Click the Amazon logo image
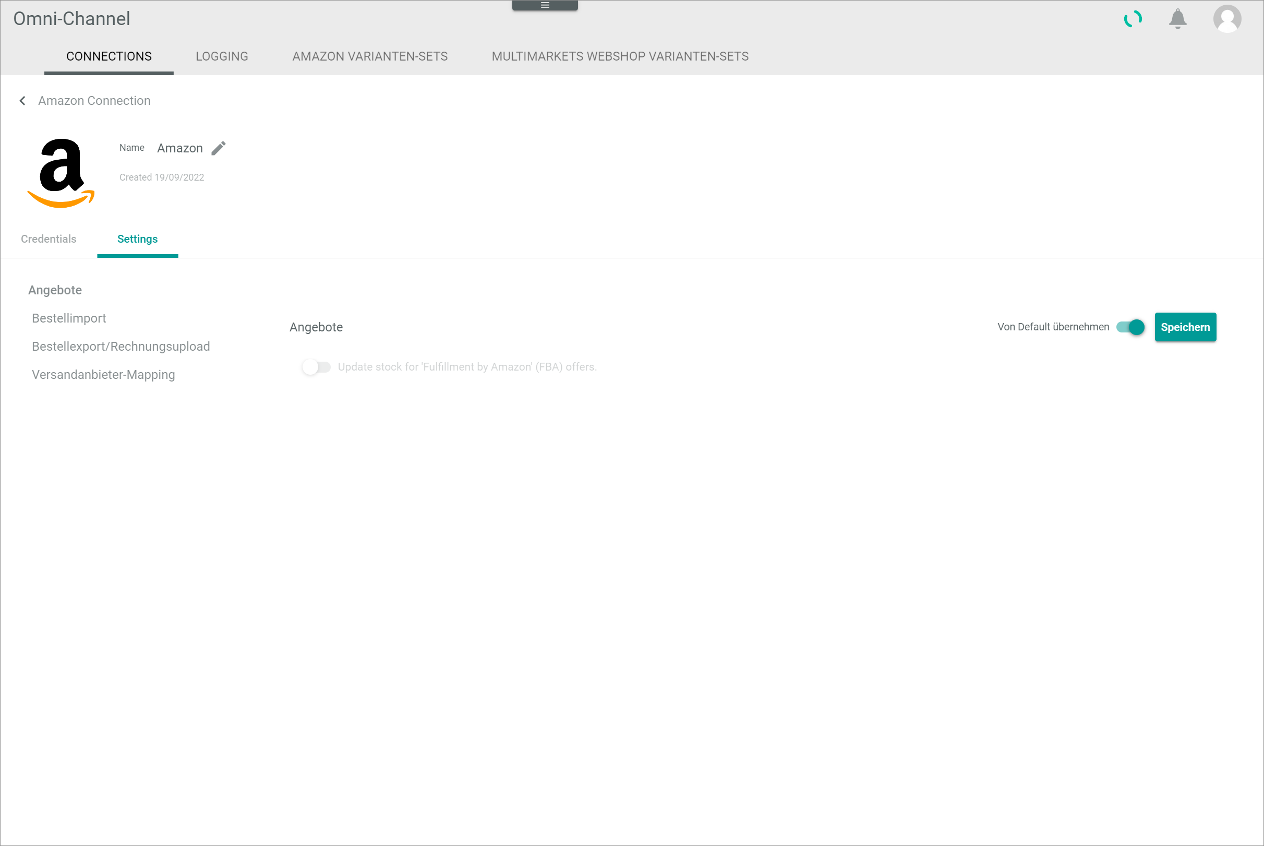 pyautogui.click(x=61, y=173)
